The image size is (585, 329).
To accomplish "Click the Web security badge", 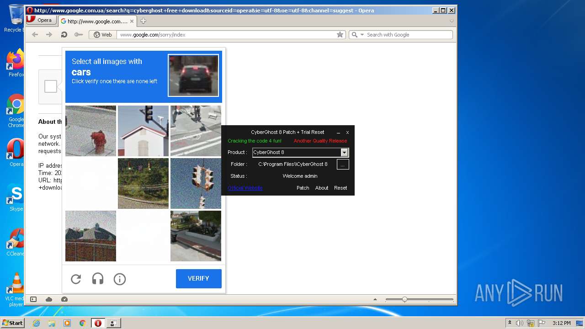I will point(102,35).
